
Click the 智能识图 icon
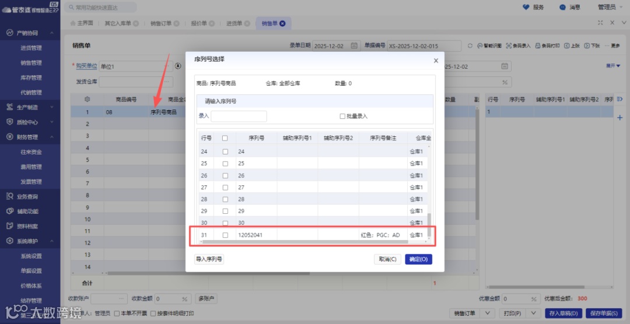[480, 46]
